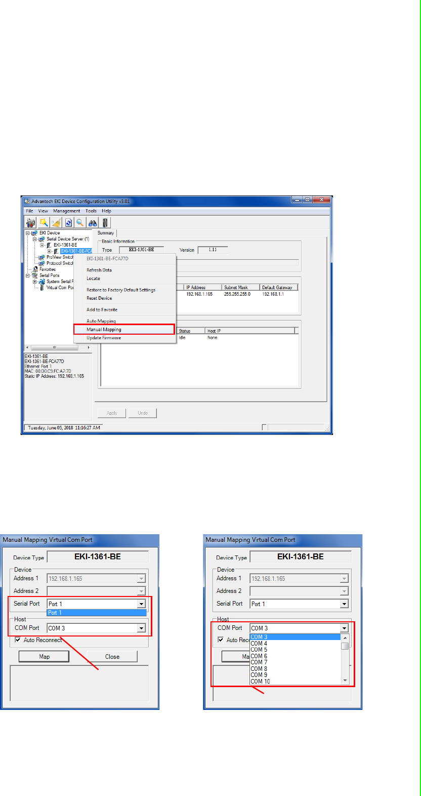Choose Locate from the context menu

[x=124, y=278]
